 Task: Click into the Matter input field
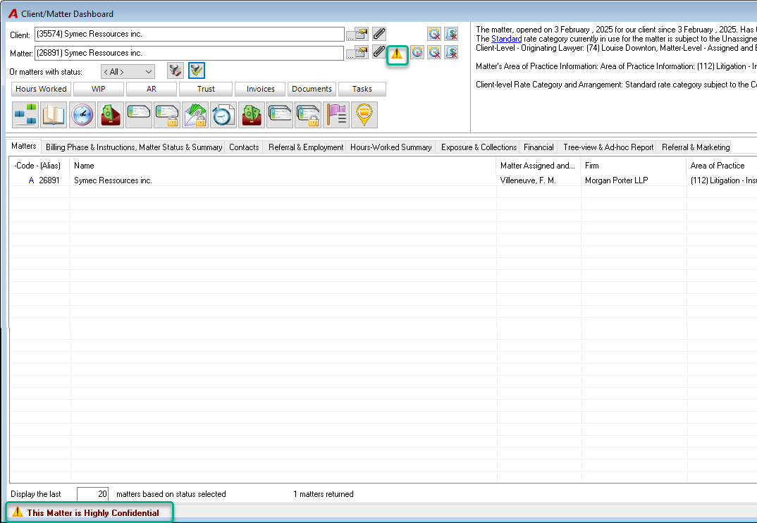[x=189, y=53]
